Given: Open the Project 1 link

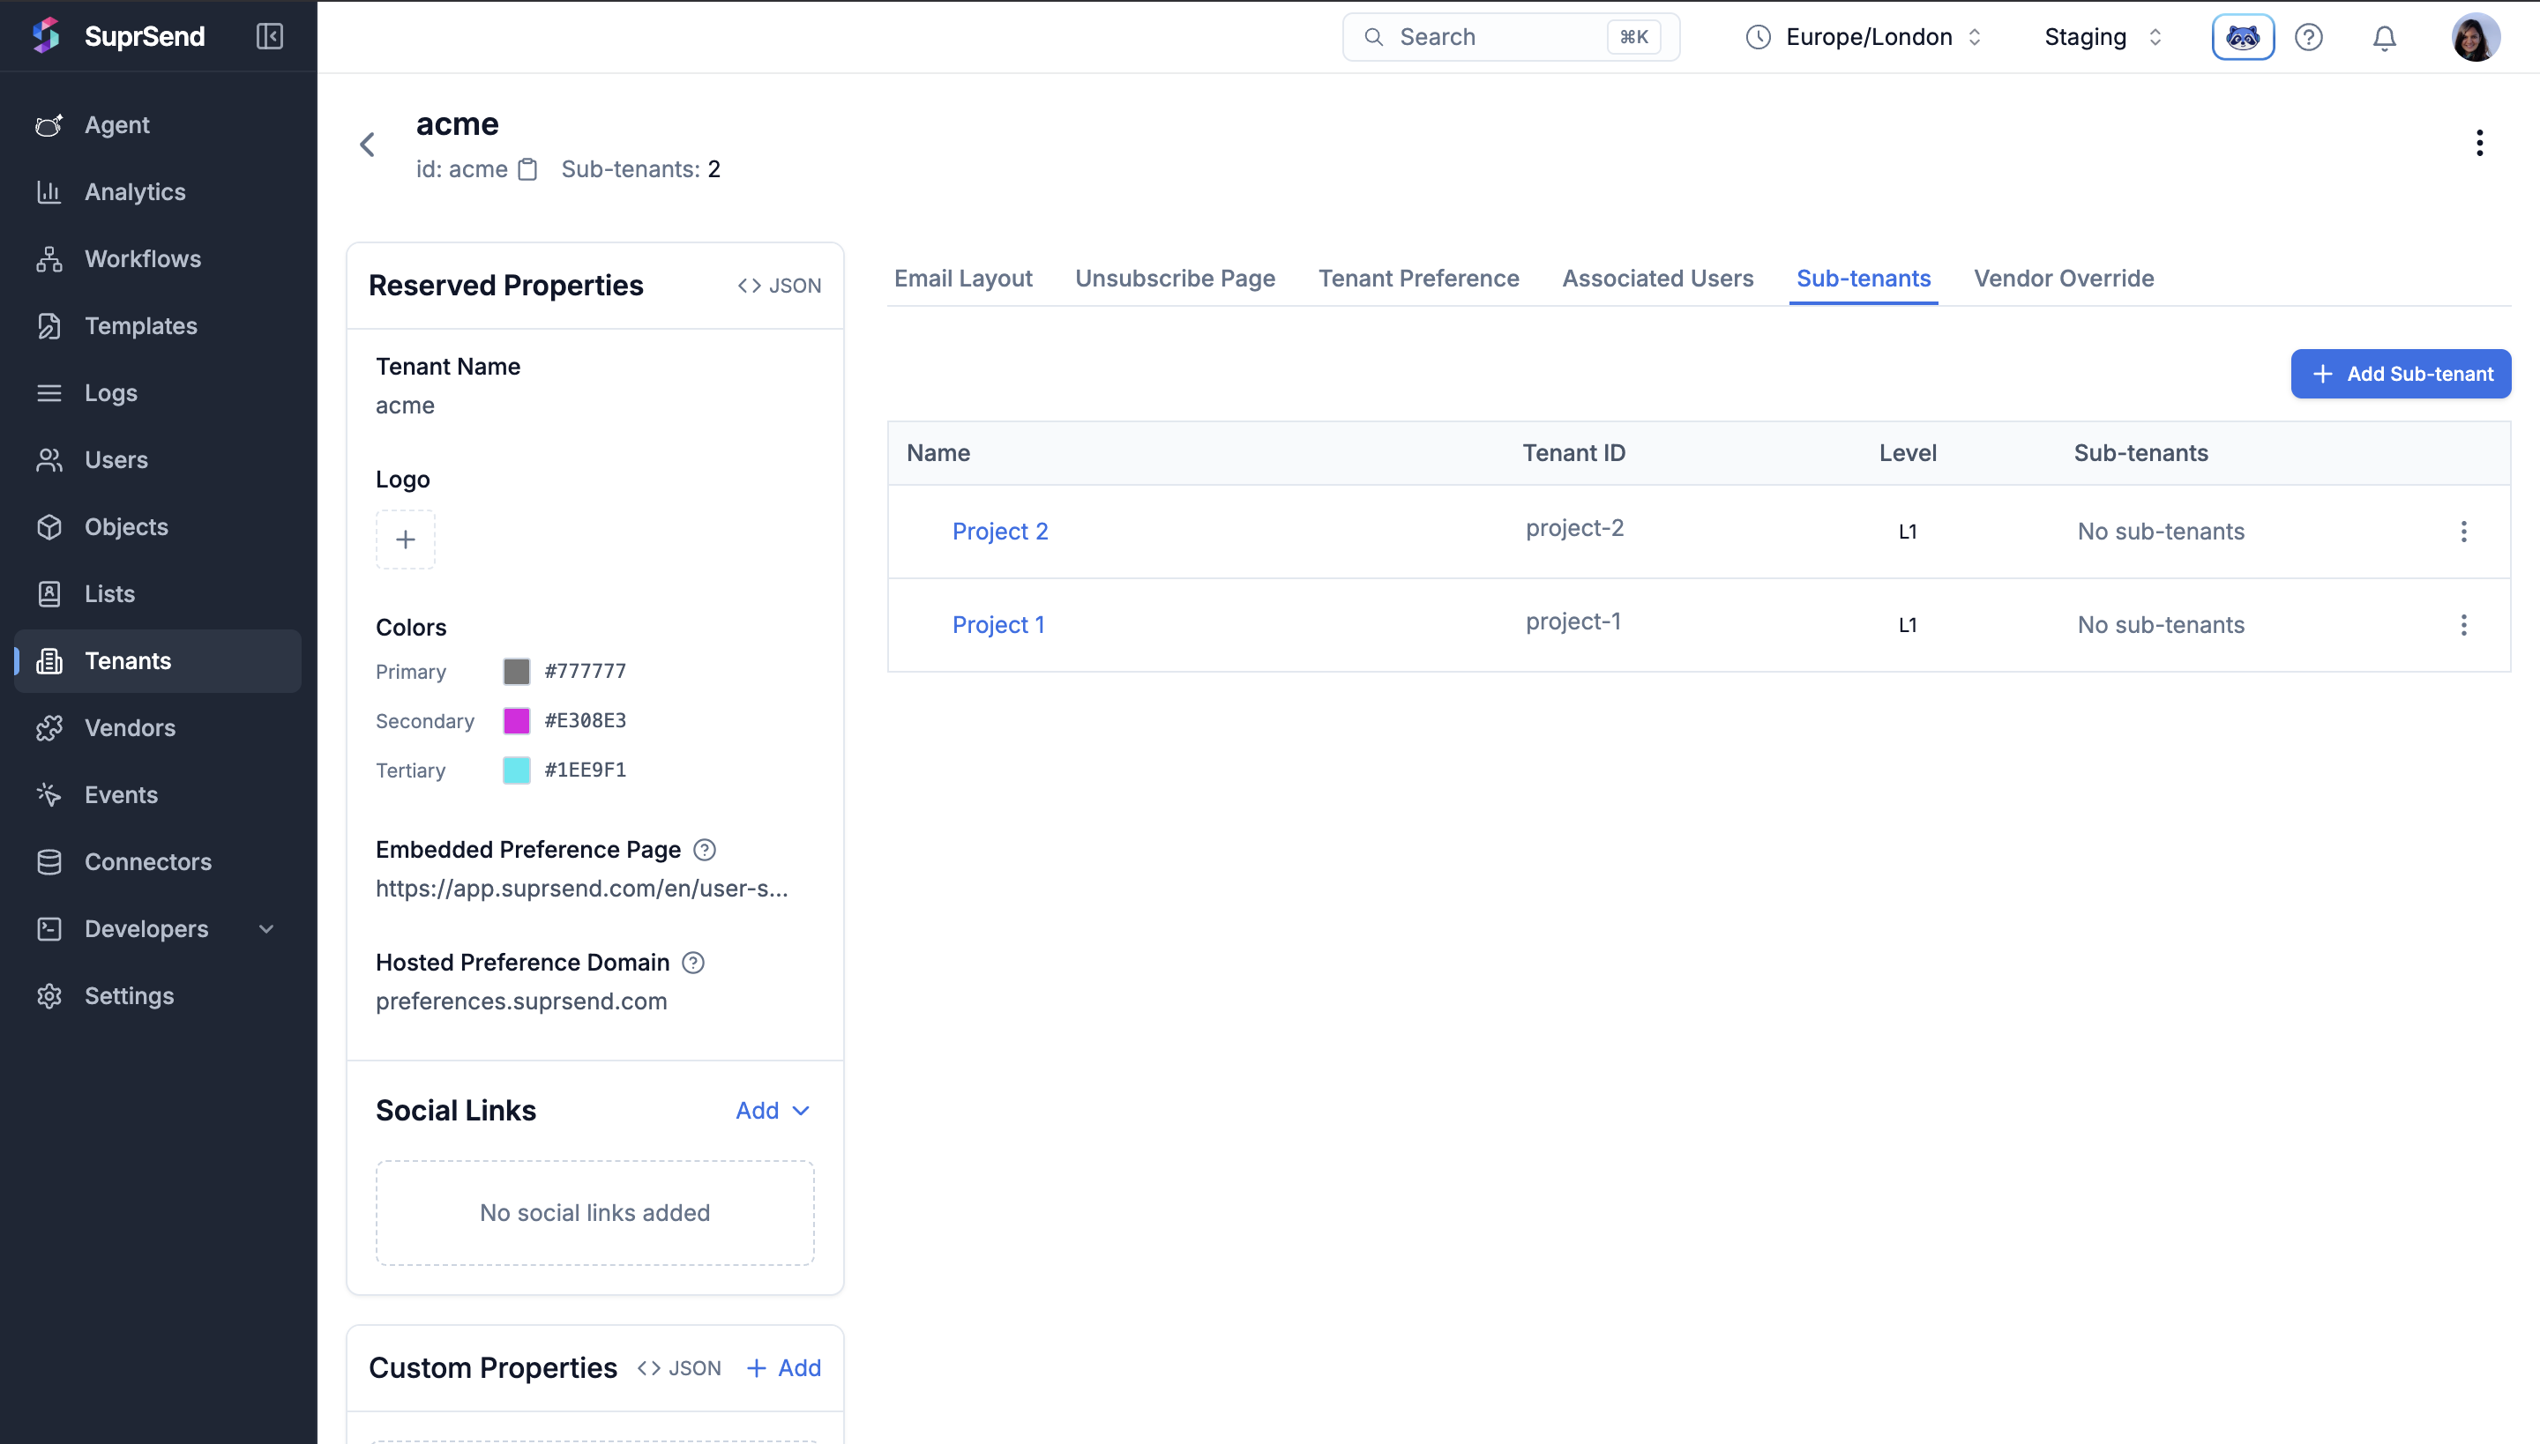Looking at the screenshot, I should coord(998,625).
